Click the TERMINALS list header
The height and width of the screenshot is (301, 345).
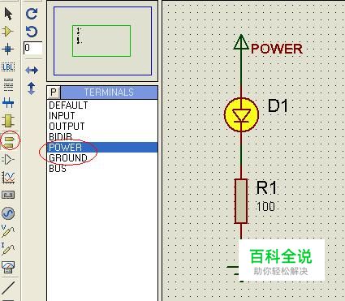point(109,92)
